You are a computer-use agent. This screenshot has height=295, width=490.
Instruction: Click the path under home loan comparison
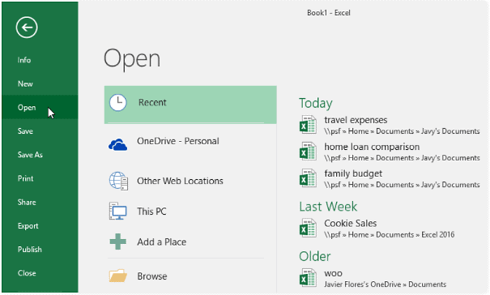pyautogui.click(x=402, y=158)
